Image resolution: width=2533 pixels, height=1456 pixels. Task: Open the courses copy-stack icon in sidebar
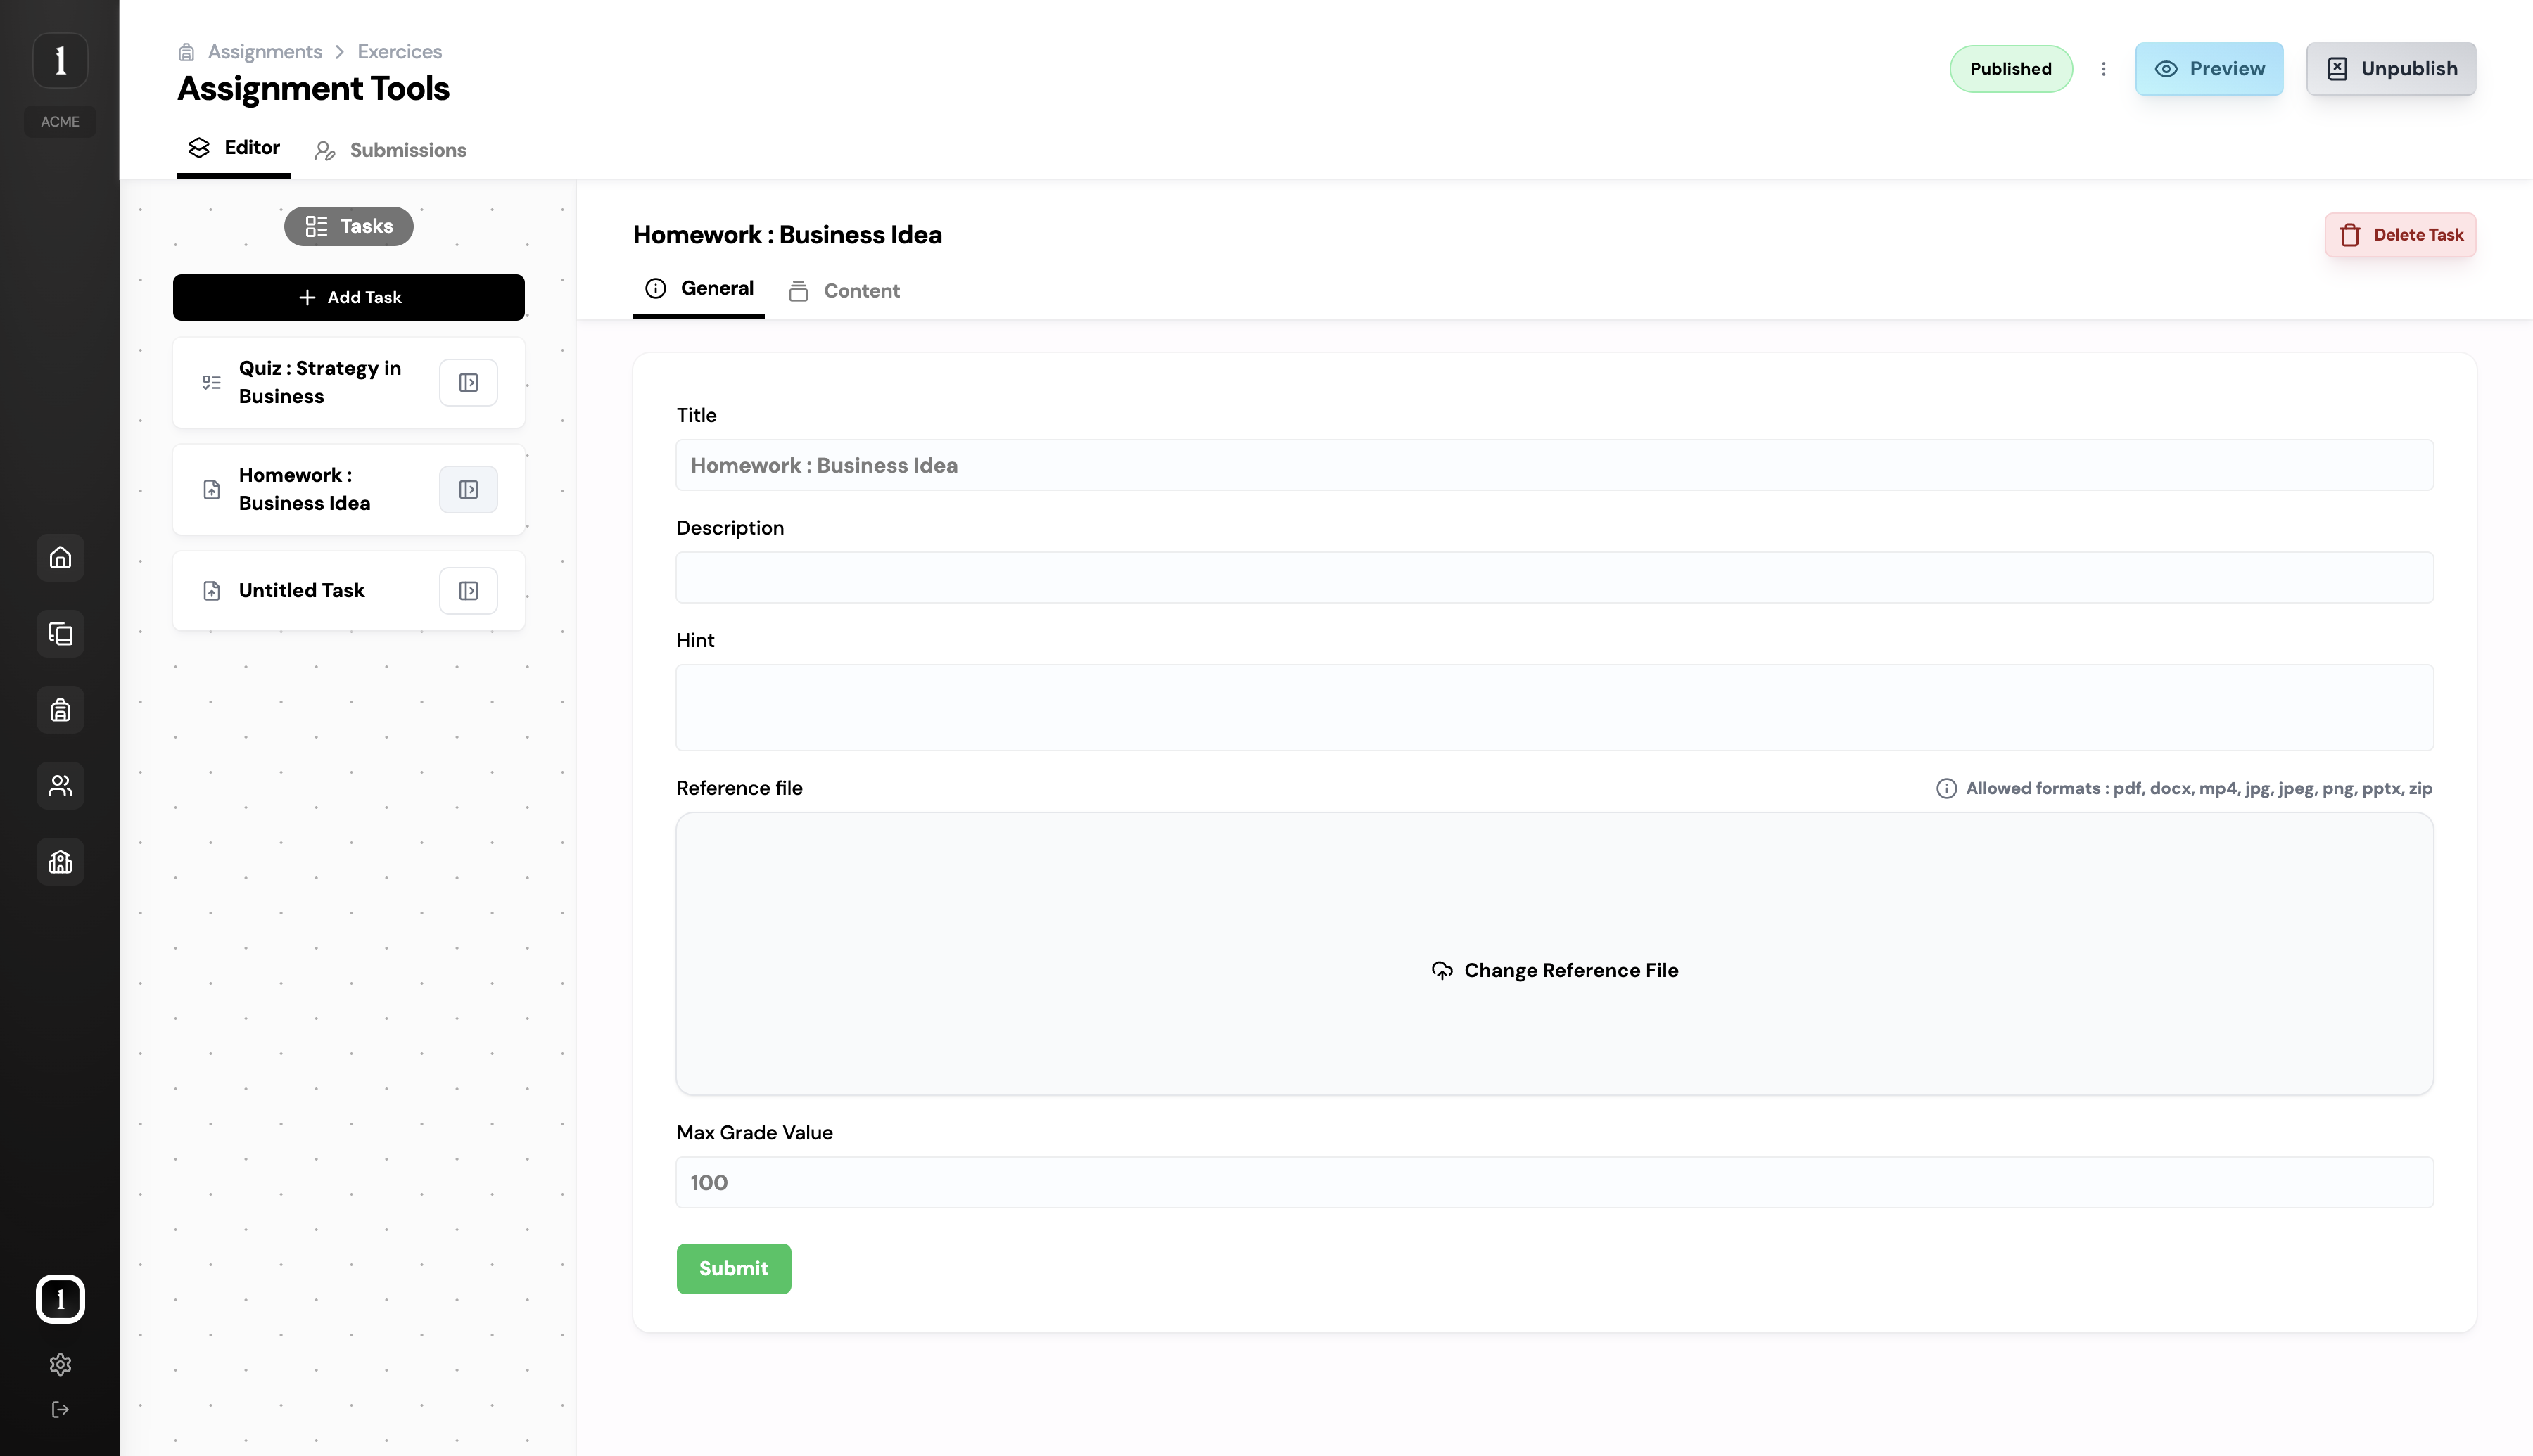(x=60, y=633)
